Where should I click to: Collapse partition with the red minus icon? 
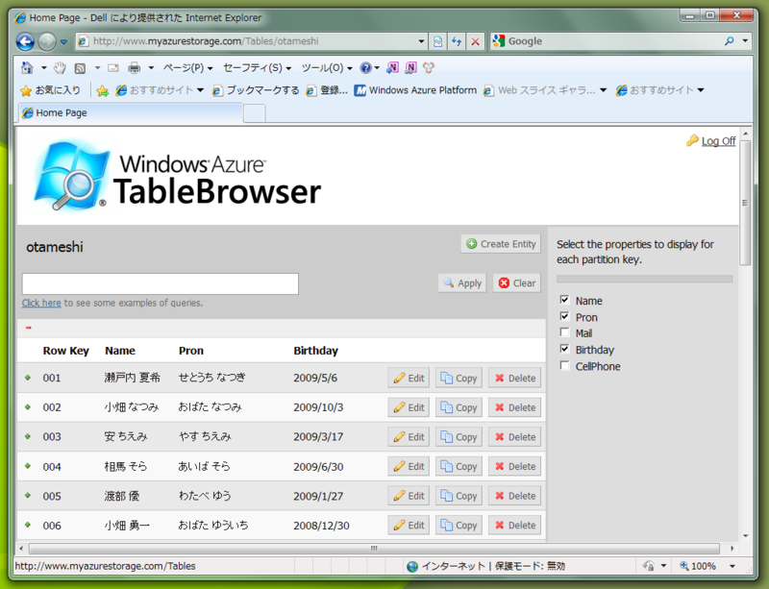29,328
